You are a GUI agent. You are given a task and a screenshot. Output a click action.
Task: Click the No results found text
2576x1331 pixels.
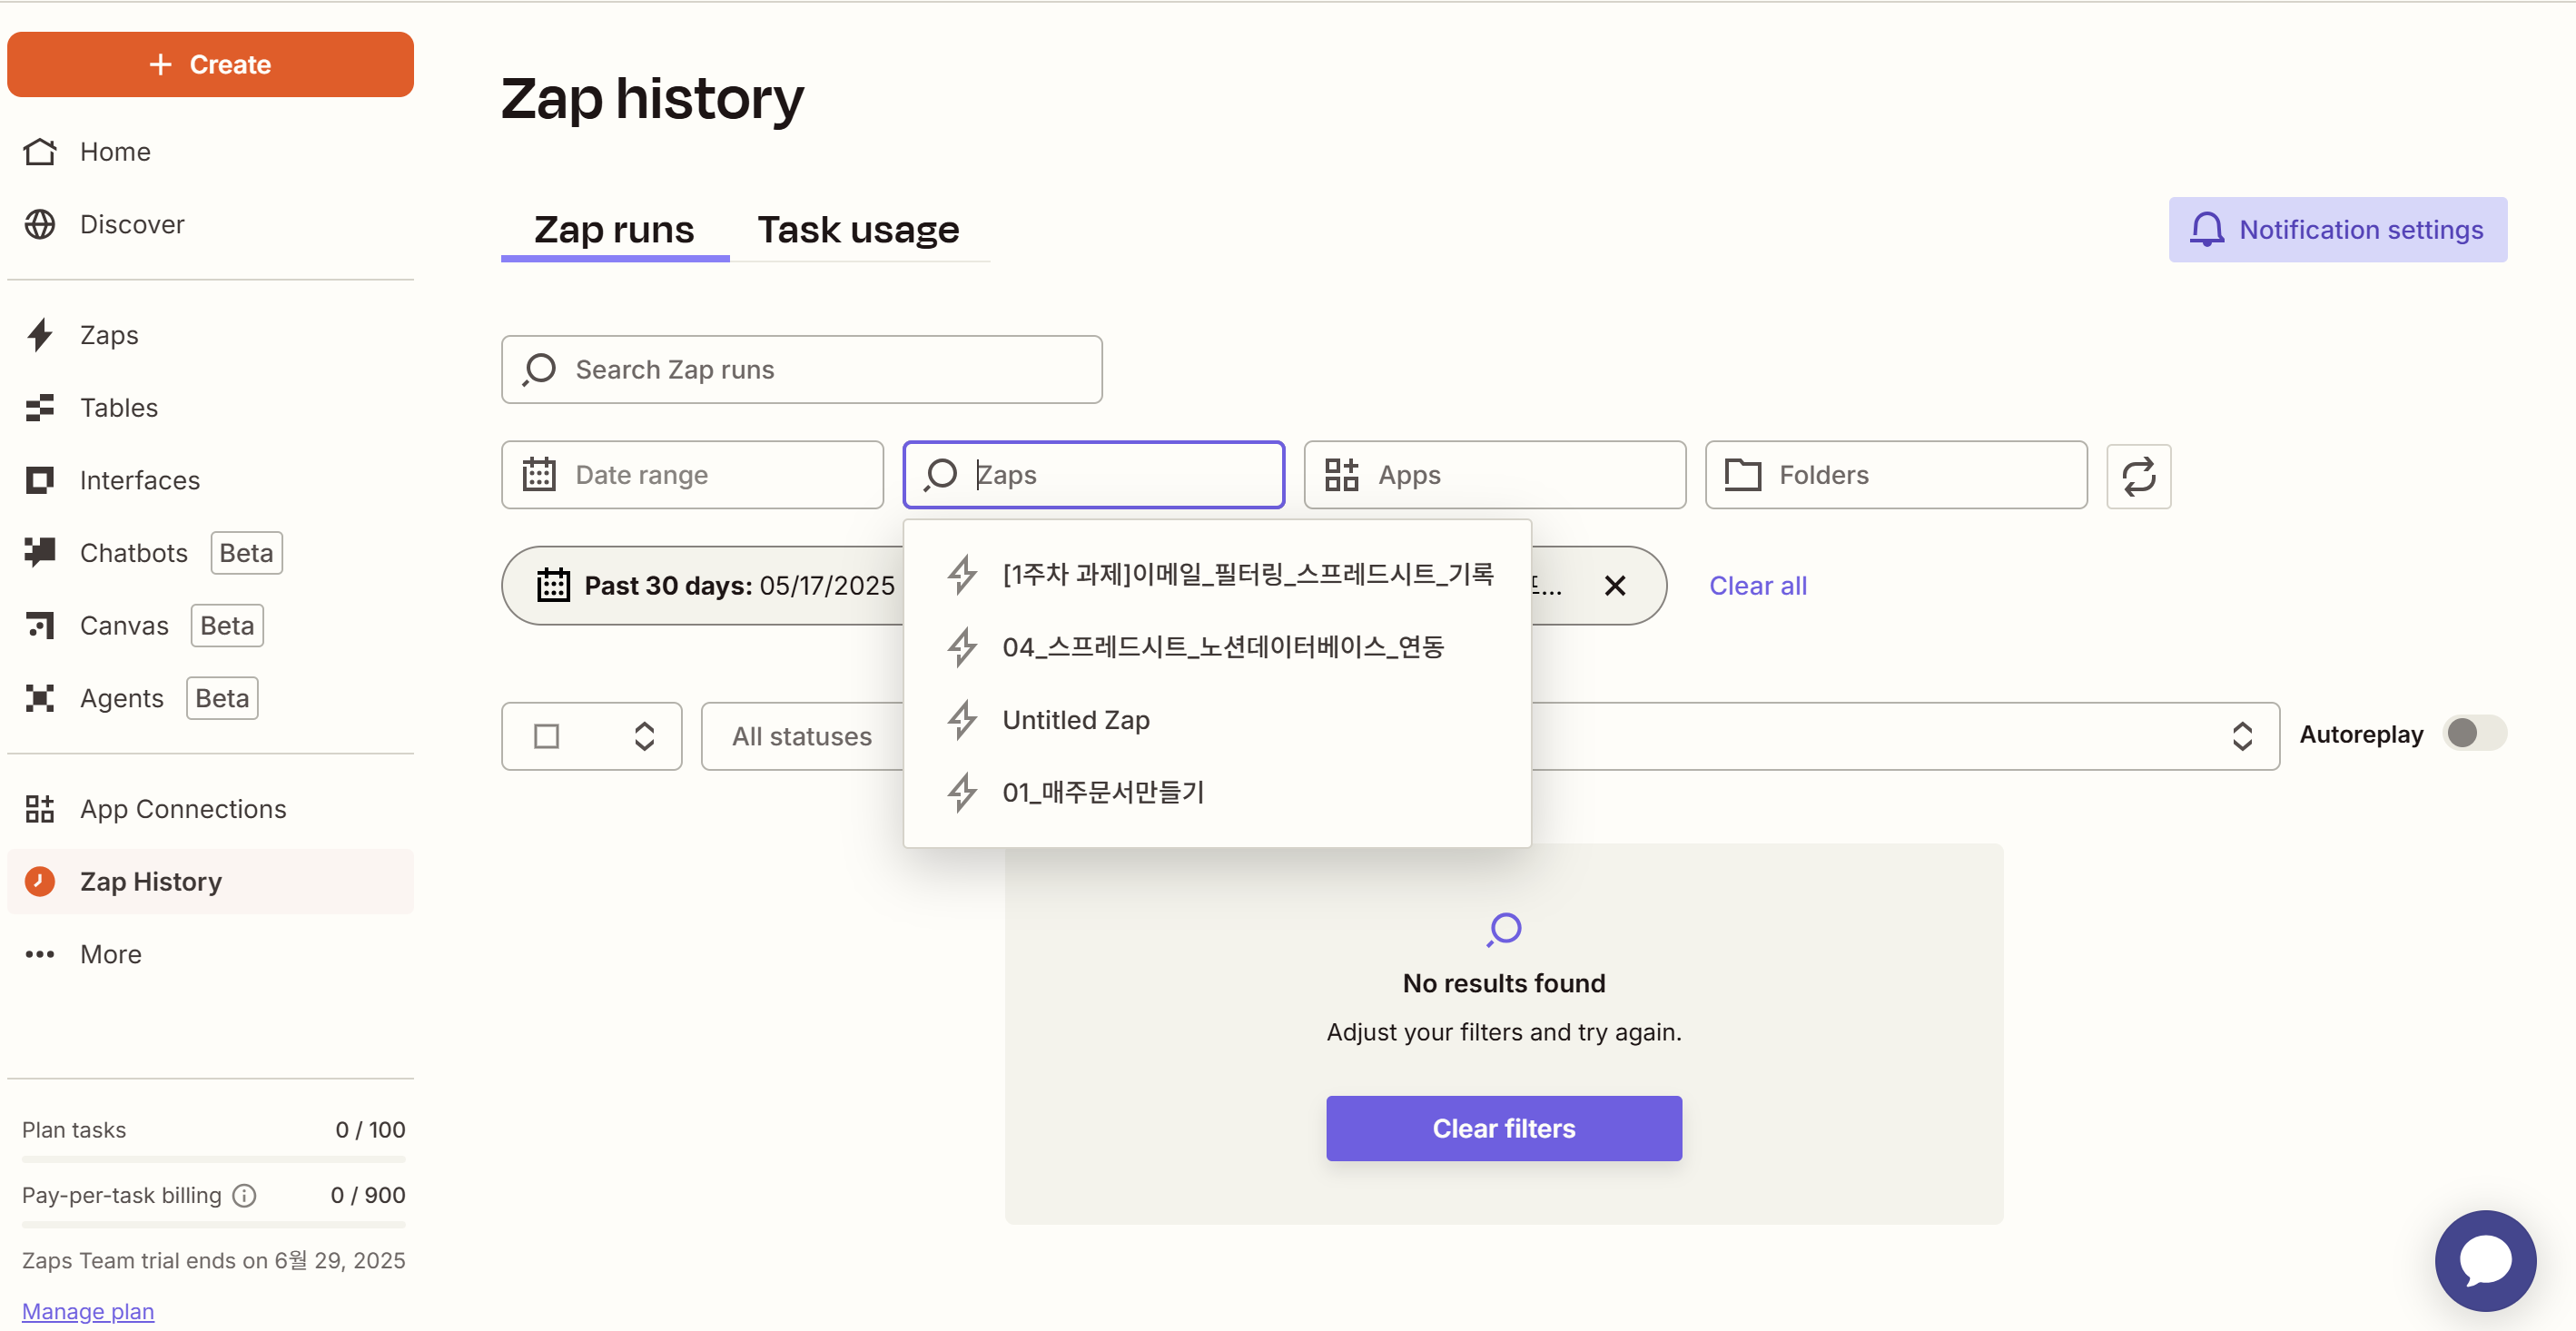click(x=1503, y=983)
